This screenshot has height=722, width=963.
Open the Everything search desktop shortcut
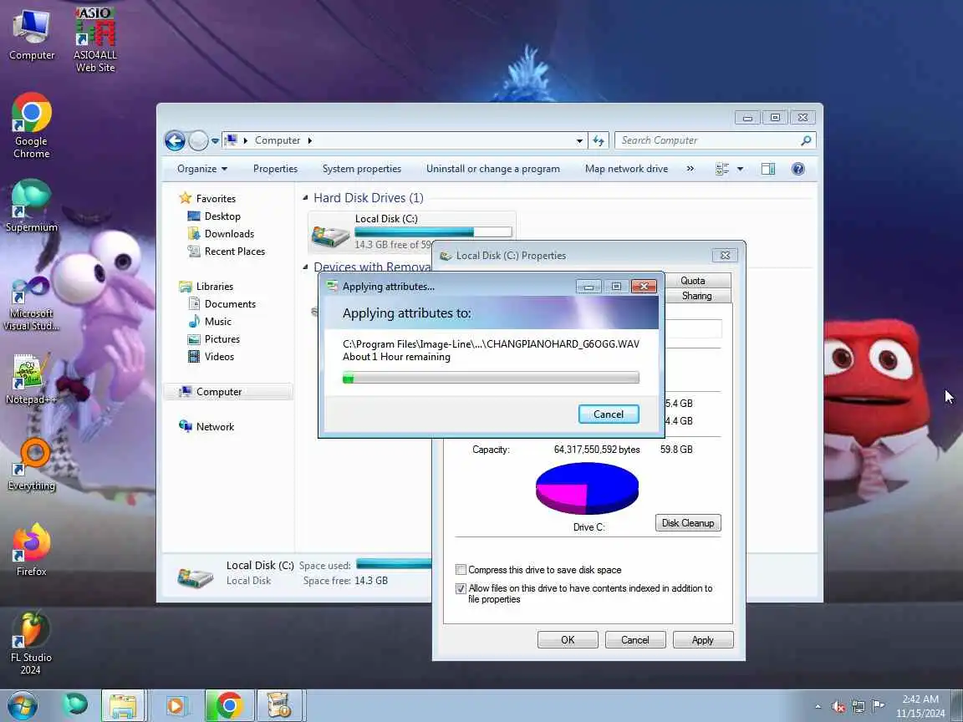coord(31,465)
